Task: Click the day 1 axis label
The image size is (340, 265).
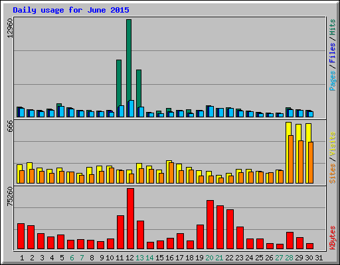Action: click(x=22, y=258)
